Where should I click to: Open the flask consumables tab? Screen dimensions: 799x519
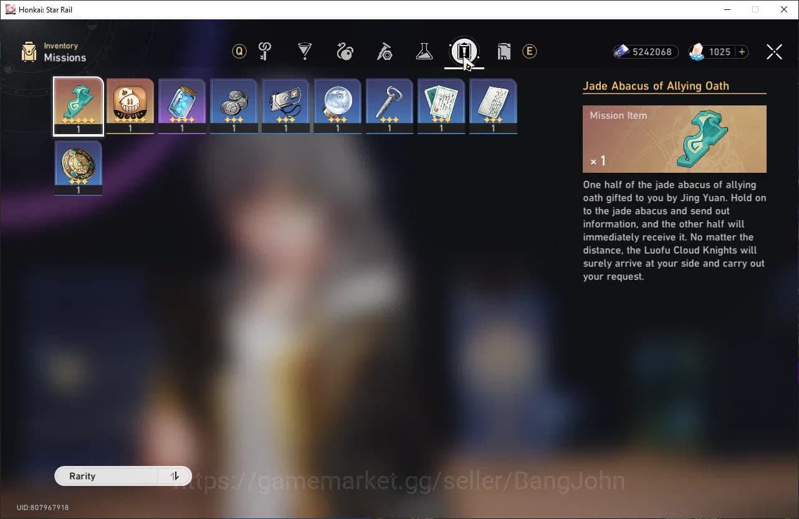(424, 51)
